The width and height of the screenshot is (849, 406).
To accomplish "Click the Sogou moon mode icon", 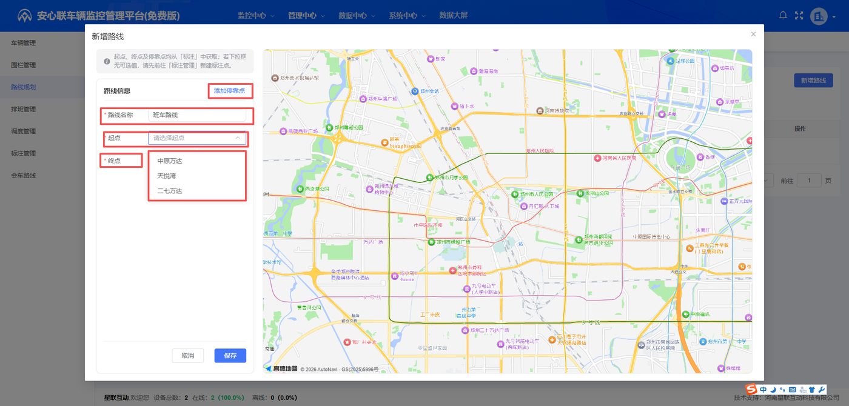I will 773,389.
